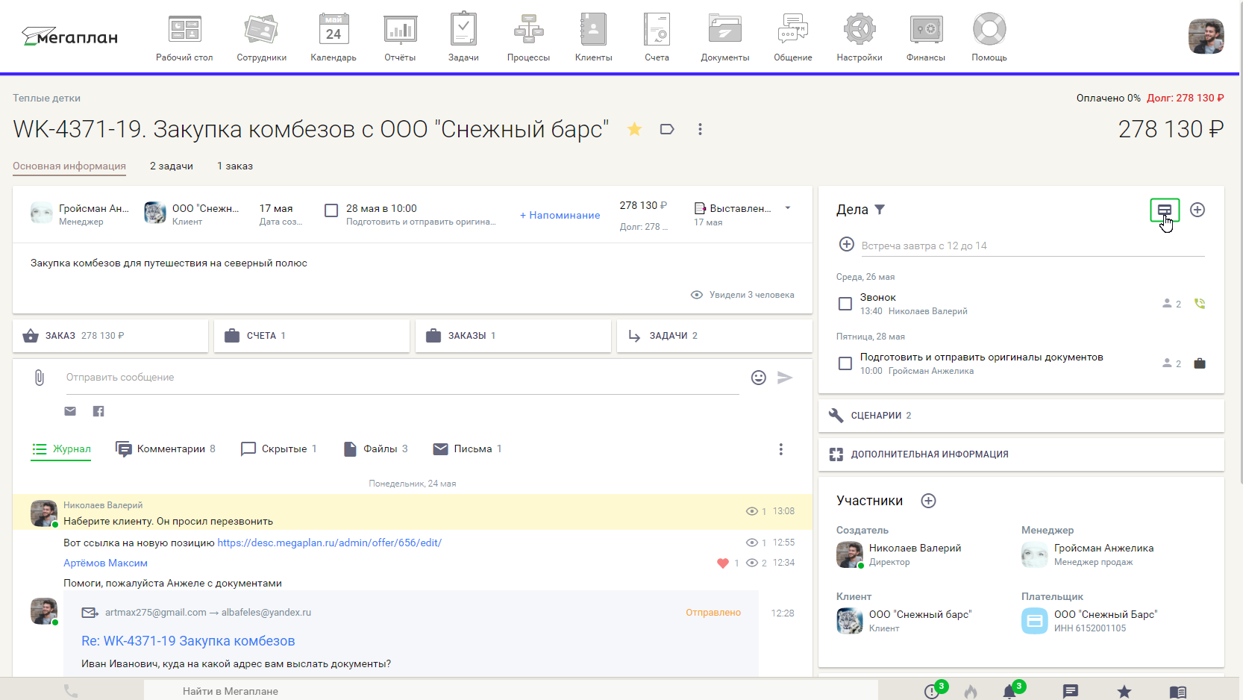This screenshot has height=700, width=1243.
Task: Open journal three-dot options menu
Action: point(781,449)
